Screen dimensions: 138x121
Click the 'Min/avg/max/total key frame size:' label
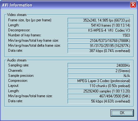[x=33, y=40]
